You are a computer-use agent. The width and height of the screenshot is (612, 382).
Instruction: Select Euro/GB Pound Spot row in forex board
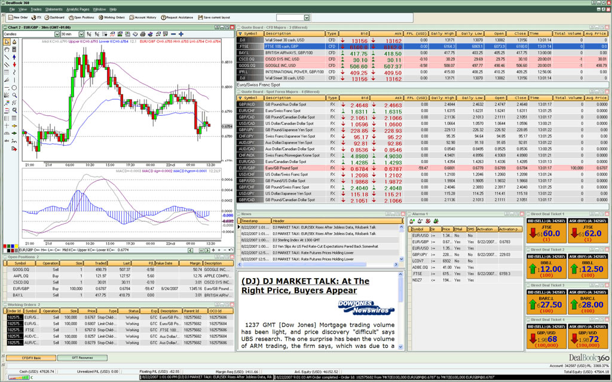423,168
